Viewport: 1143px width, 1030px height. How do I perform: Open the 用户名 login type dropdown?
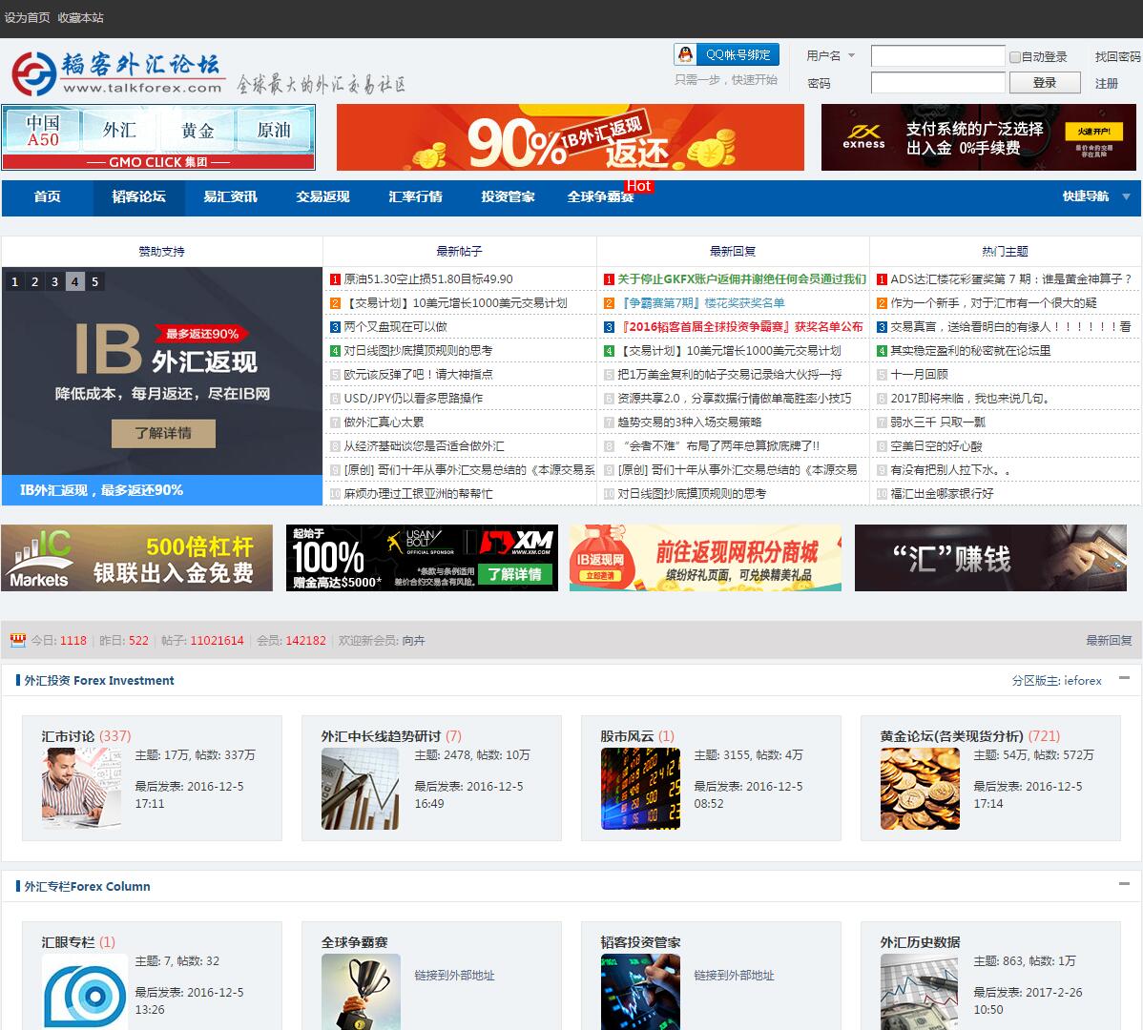pyautogui.click(x=831, y=56)
